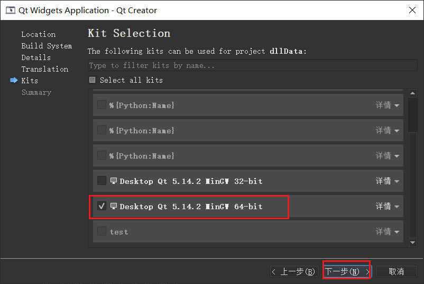This screenshot has height=284, width=424.
Task: Click the Desktop Qt 5.14.2 MinGW 32-bit label
Action: 191,181
